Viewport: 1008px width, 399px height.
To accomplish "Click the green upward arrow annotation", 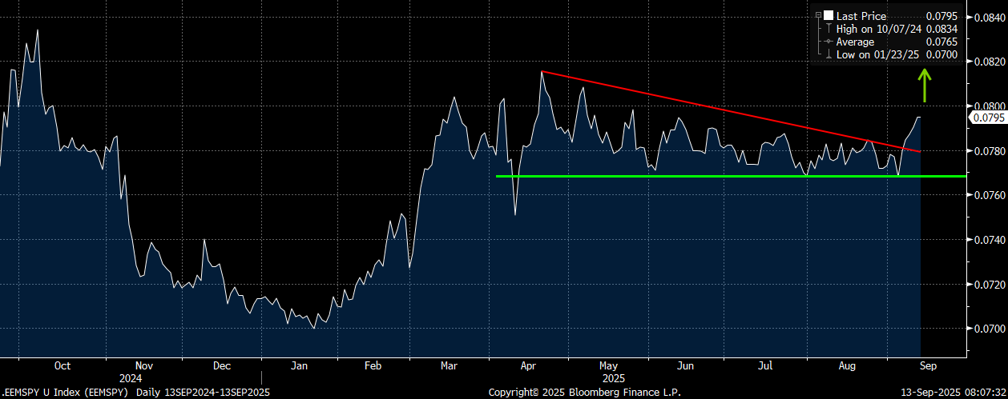I will coord(924,85).
